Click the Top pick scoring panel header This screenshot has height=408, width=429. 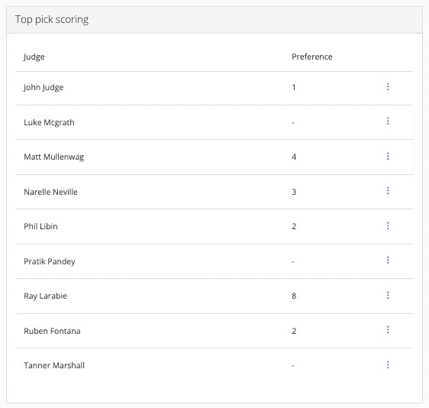[x=214, y=20]
